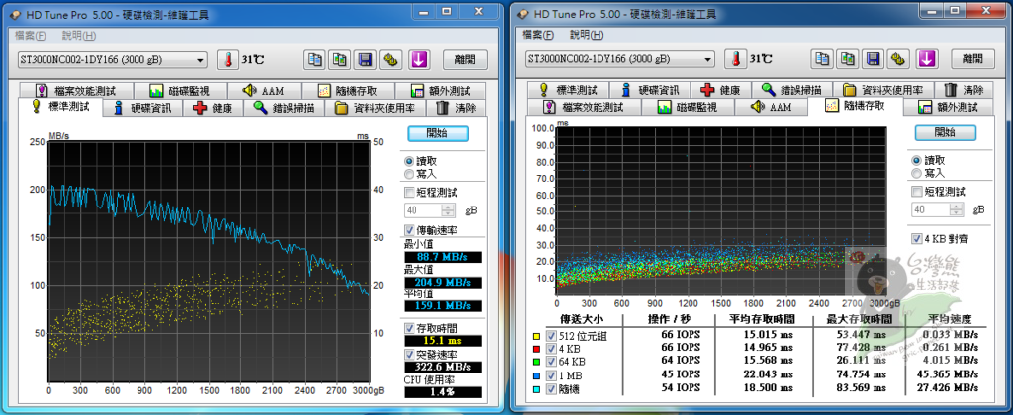1013x415 pixels.
Task: Switch to 硬碟資訊 tab in left window
Action: (142, 108)
